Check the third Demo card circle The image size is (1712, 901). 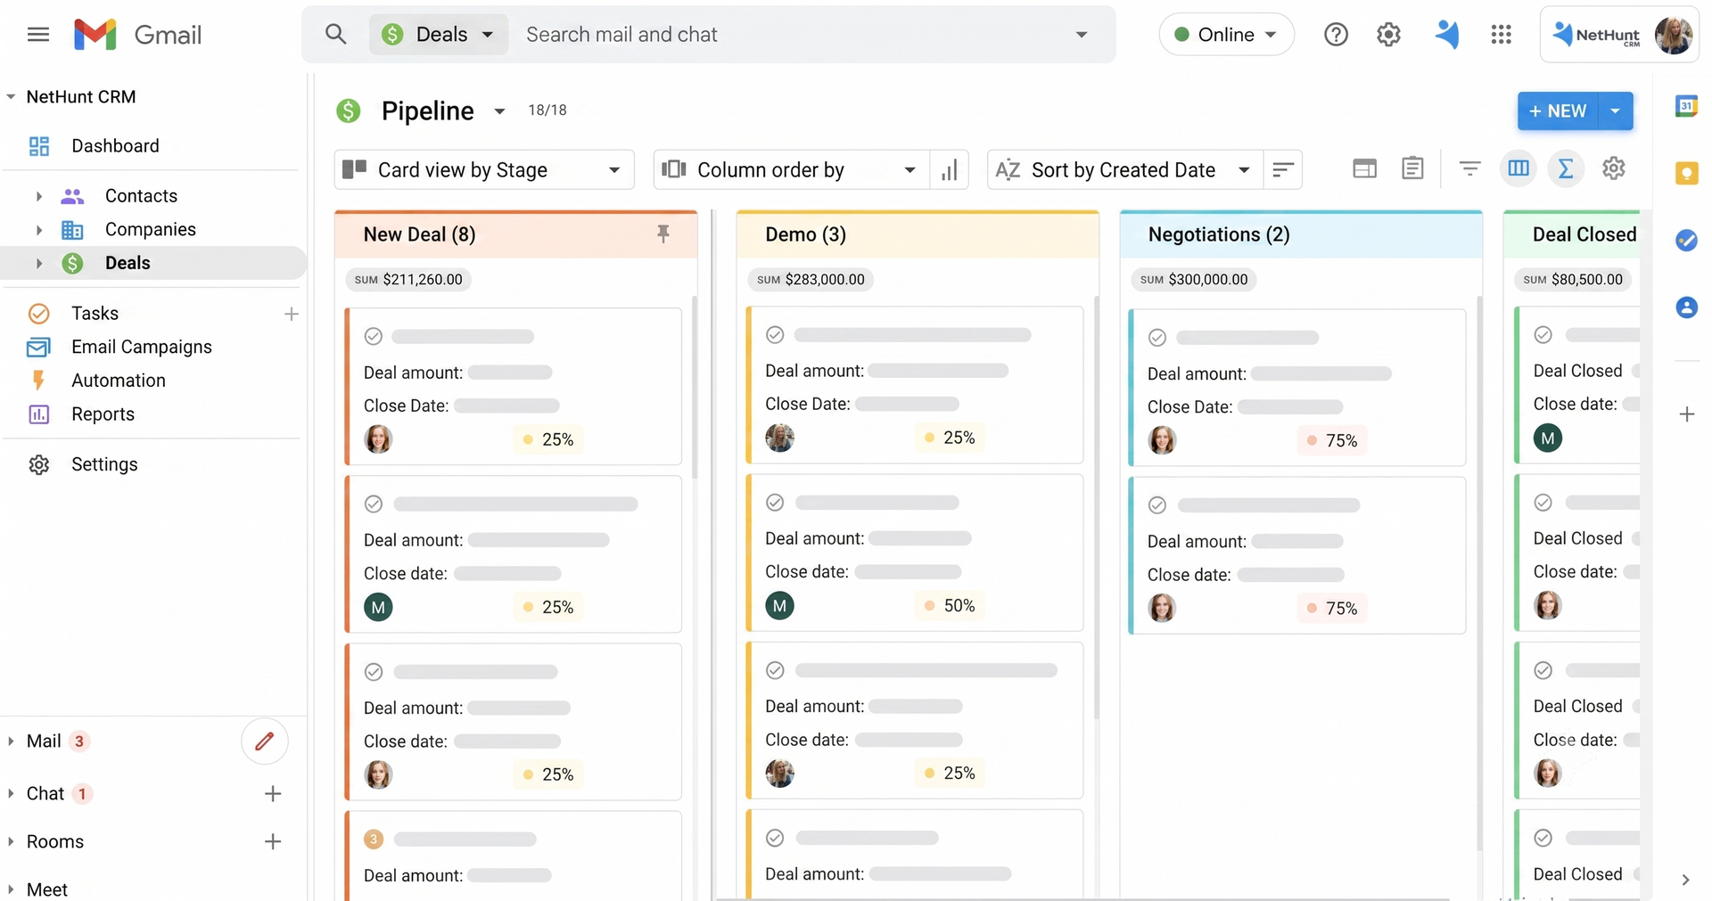coord(775,670)
